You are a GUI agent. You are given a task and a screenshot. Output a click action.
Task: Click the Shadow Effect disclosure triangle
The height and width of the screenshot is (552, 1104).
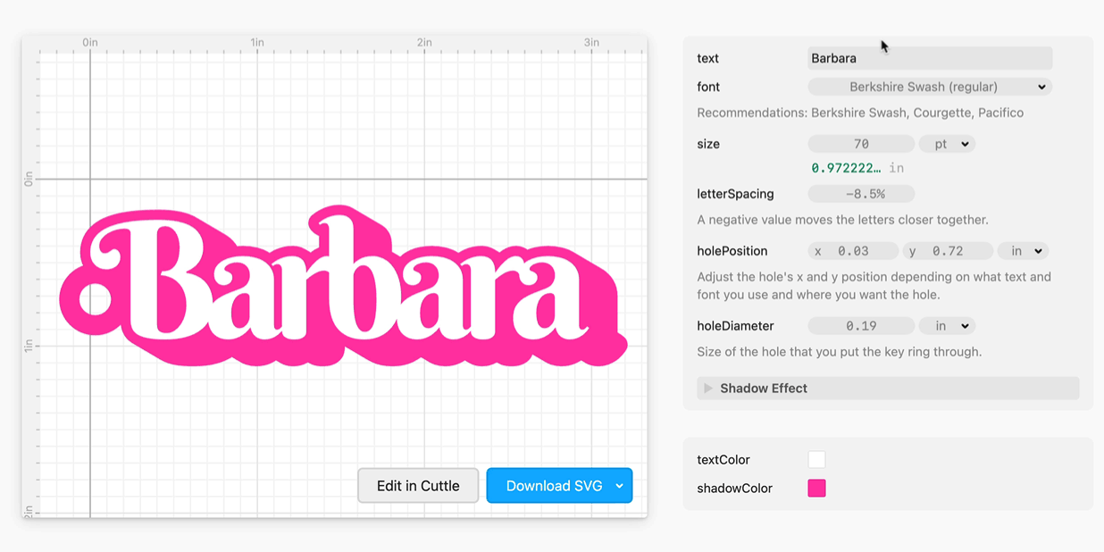(708, 389)
